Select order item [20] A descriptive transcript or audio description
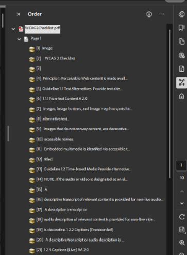Image resolution: width=187 pixels, height=256 pixels. click(x=80, y=240)
